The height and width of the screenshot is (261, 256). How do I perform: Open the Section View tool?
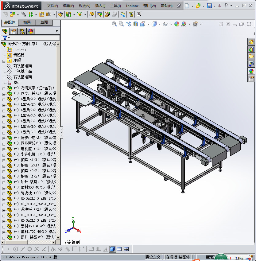136,24
